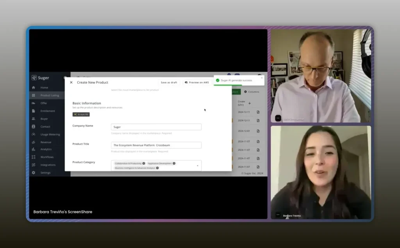Open Home from the sidebar

(x=44, y=88)
